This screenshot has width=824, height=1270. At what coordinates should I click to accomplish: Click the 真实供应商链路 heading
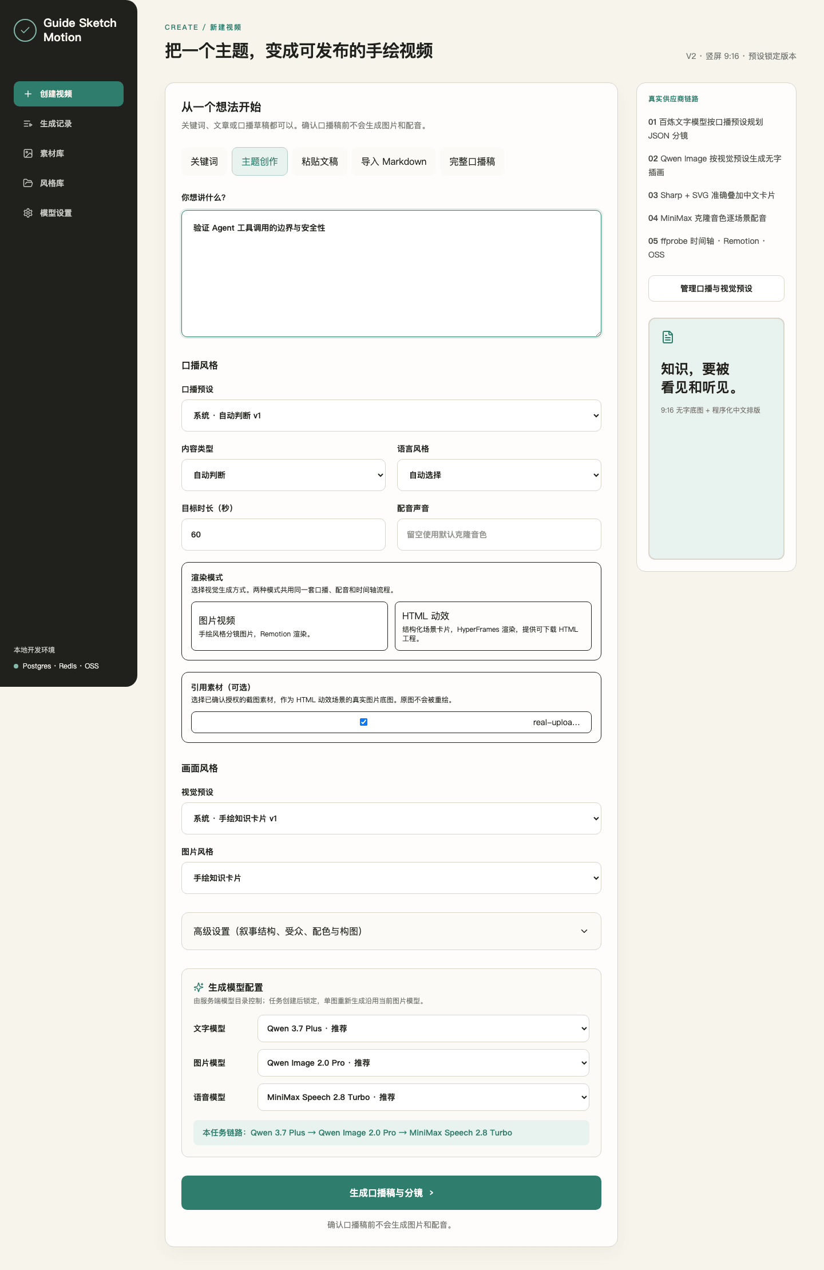(674, 99)
